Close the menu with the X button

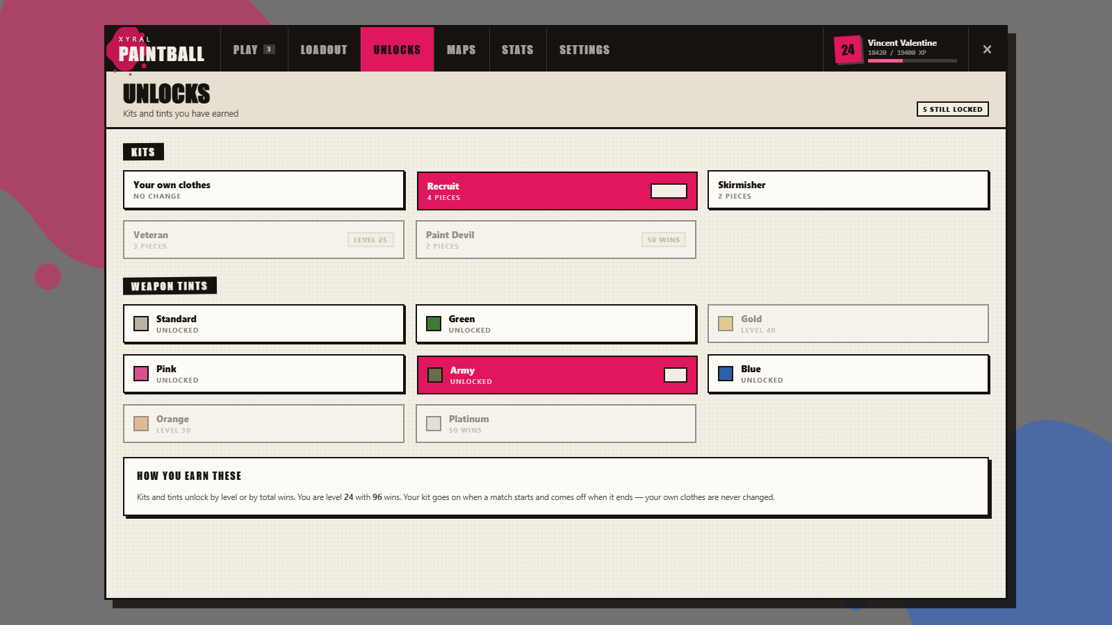[x=987, y=49]
